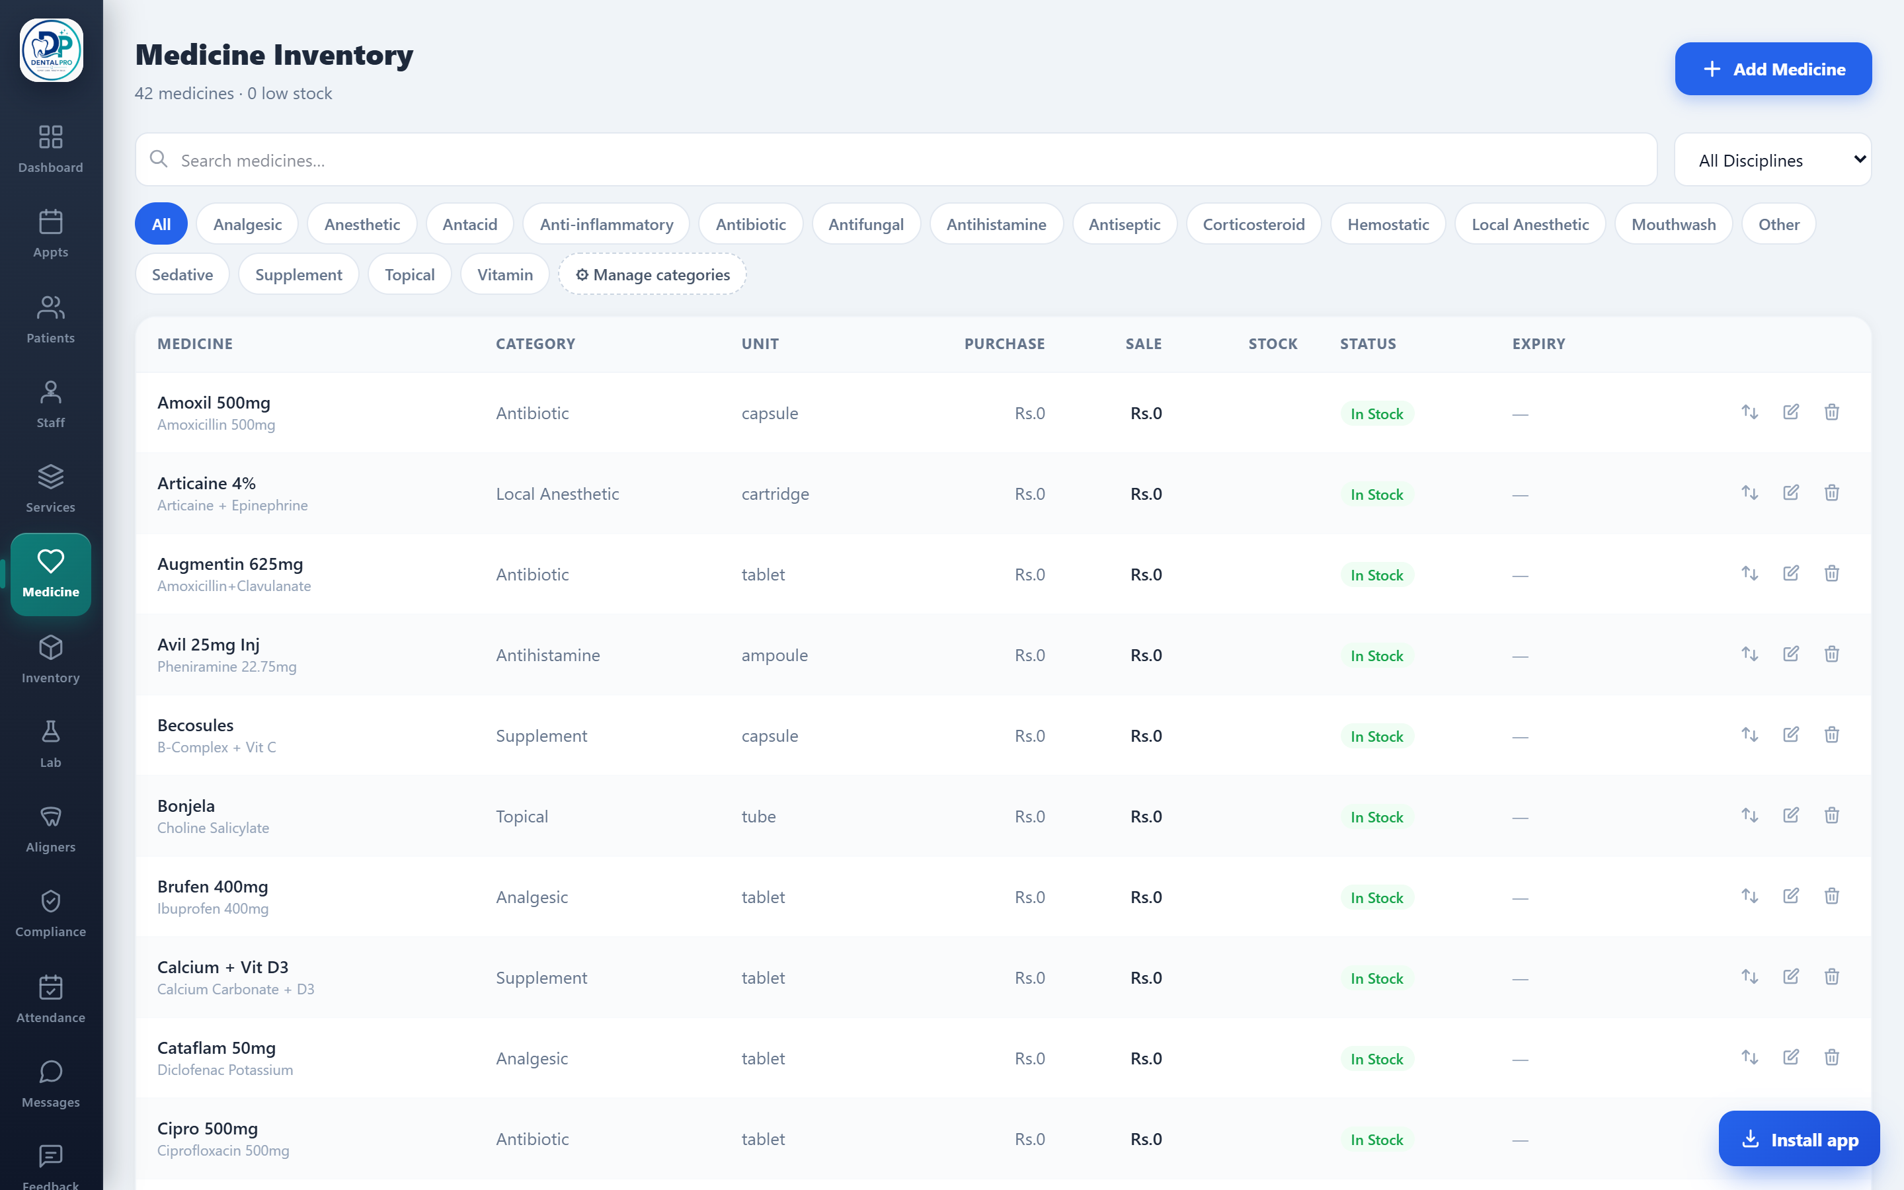Click the DentalPro logo
The width and height of the screenshot is (1904, 1190).
coord(51,50)
